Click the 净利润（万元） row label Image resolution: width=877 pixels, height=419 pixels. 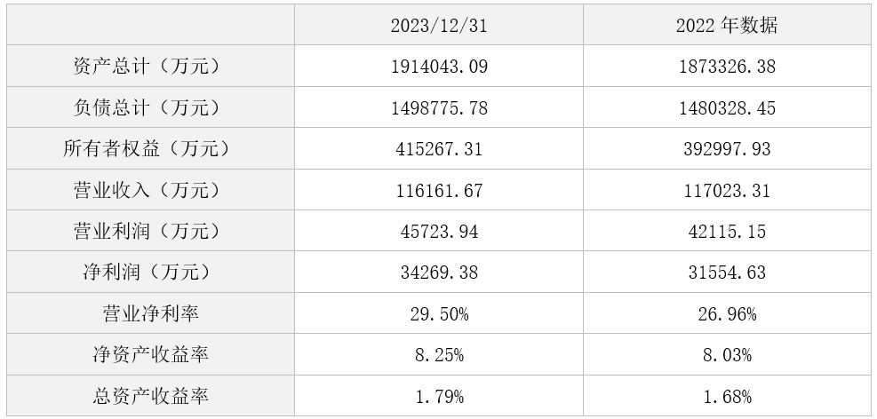pyautogui.click(x=150, y=272)
